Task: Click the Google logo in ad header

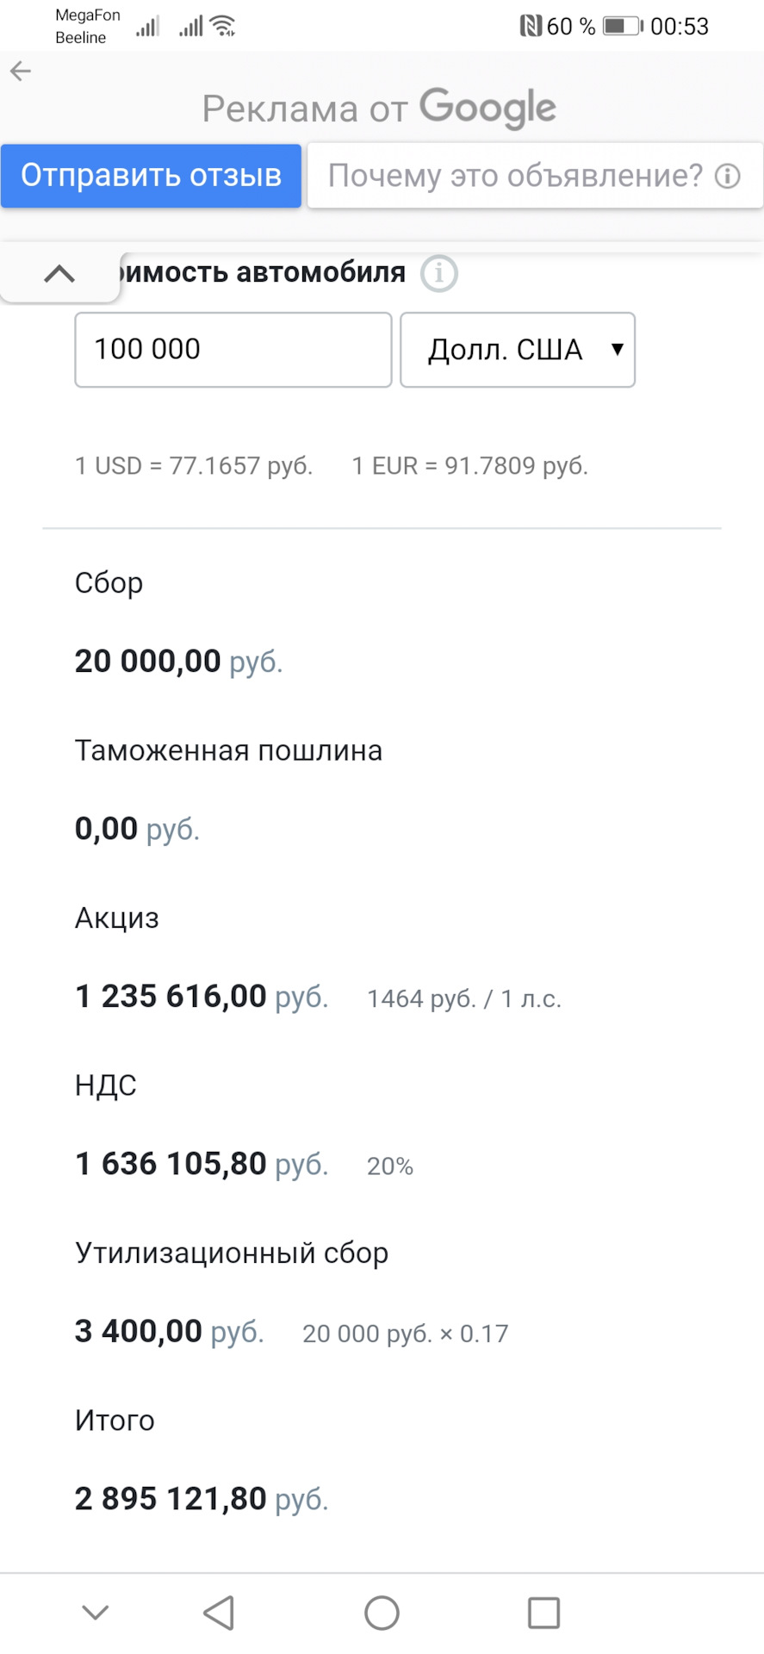Action: point(488,109)
